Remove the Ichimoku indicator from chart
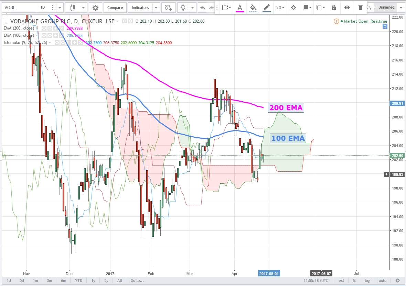The width and height of the screenshot is (406, 286). tap(81, 43)
